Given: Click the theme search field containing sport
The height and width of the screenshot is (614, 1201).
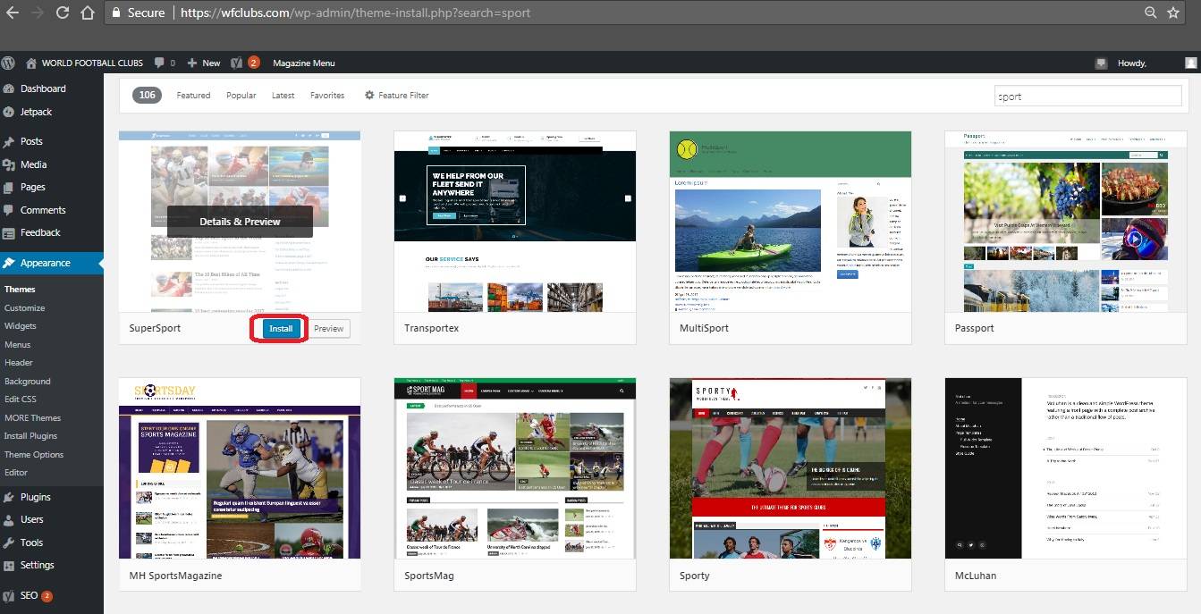Looking at the screenshot, I should point(1088,96).
